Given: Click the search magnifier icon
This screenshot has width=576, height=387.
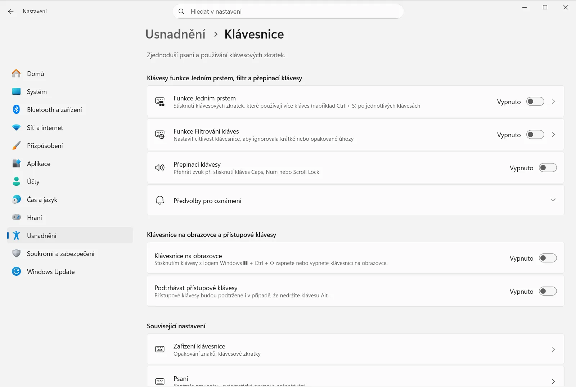Looking at the screenshot, I should pyautogui.click(x=181, y=12).
